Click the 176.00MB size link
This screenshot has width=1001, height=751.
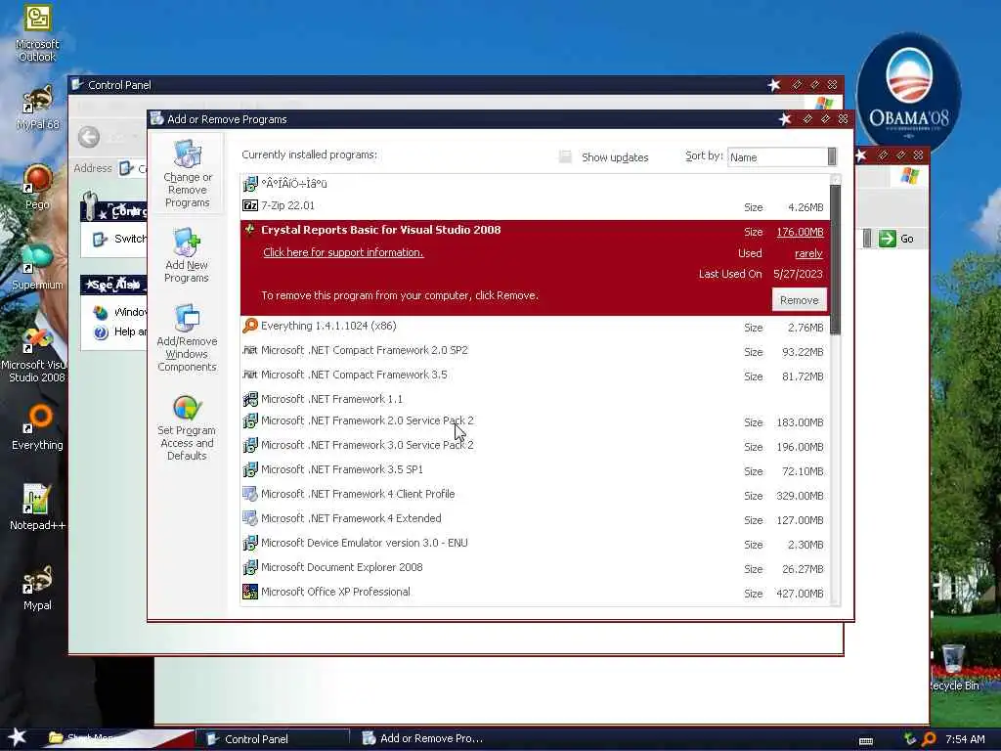pos(800,232)
